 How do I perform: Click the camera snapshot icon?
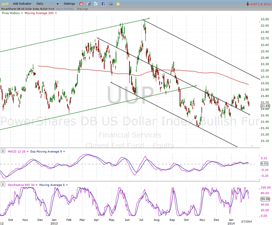point(111,4)
